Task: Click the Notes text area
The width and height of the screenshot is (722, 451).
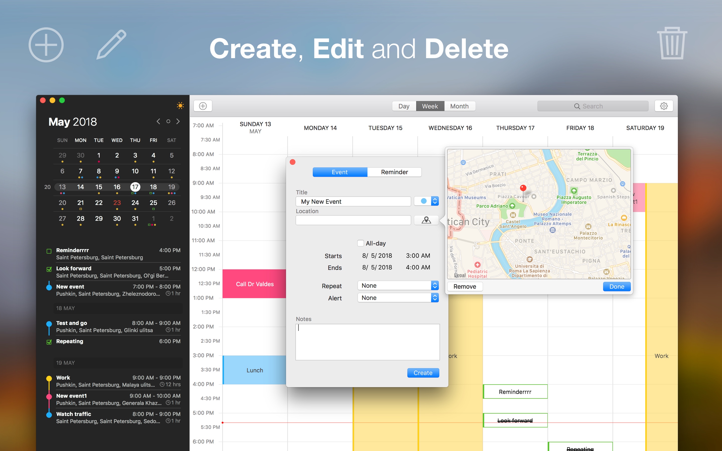Action: (367, 342)
